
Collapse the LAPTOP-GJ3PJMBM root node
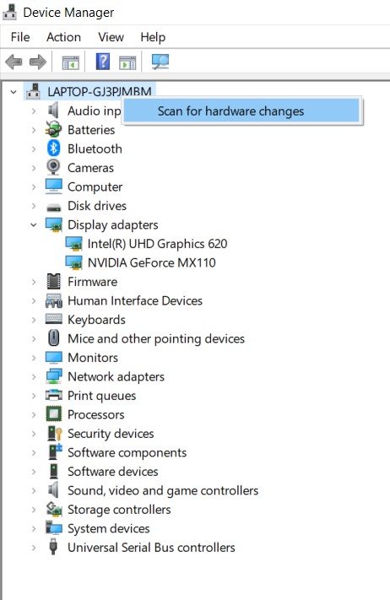click(14, 92)
